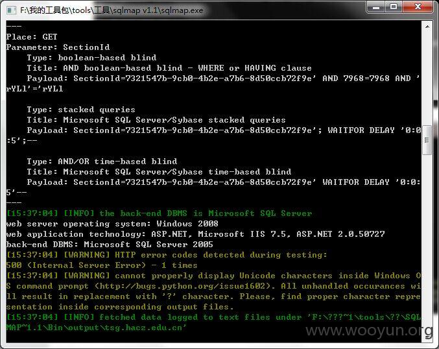Click the 'Type: stacked queries' line
The width and height of the screenshot is (439, 349).
pyautogui.click(x=81, y=109)
